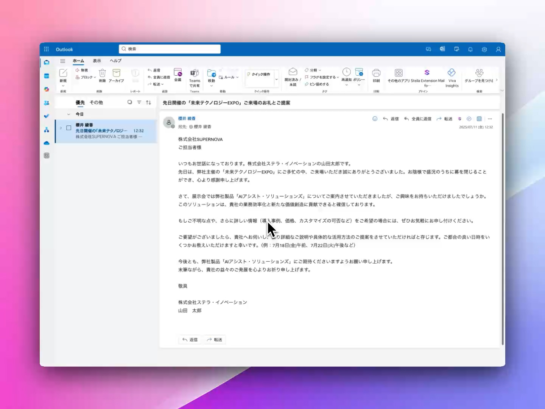Open the Word icon in the header
This screenshot has width=545, height=409.
(x=442, y=49)
